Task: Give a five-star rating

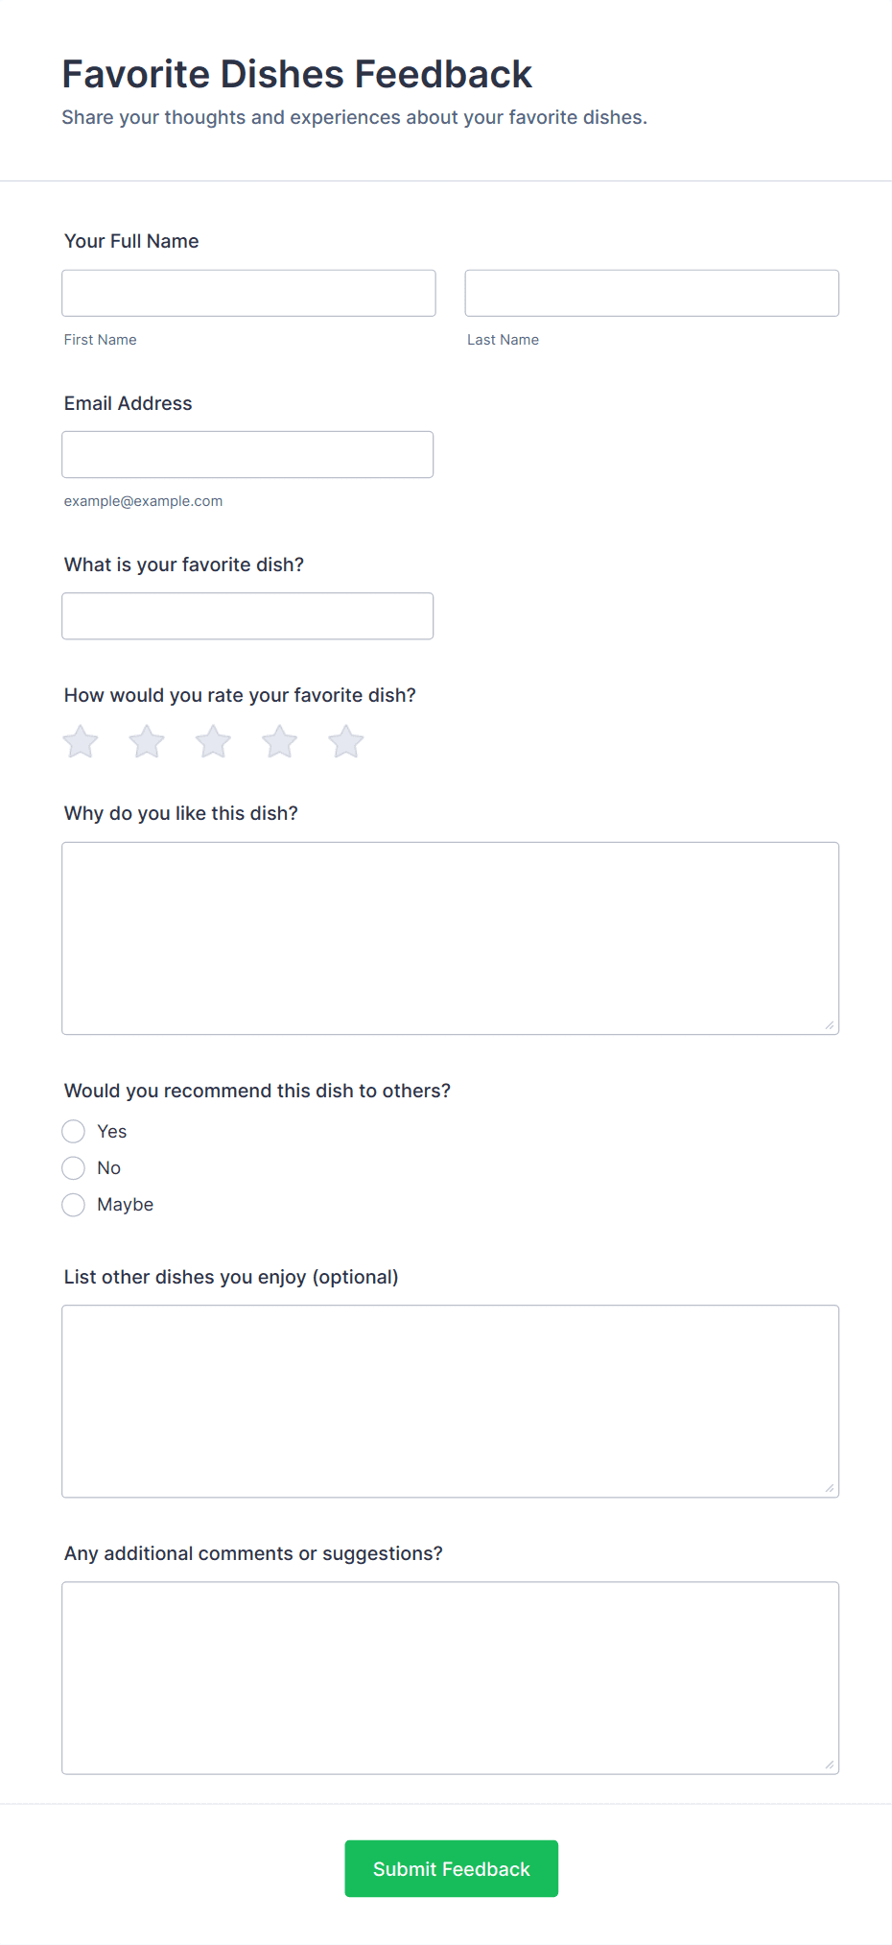Action: click(346, 742)
